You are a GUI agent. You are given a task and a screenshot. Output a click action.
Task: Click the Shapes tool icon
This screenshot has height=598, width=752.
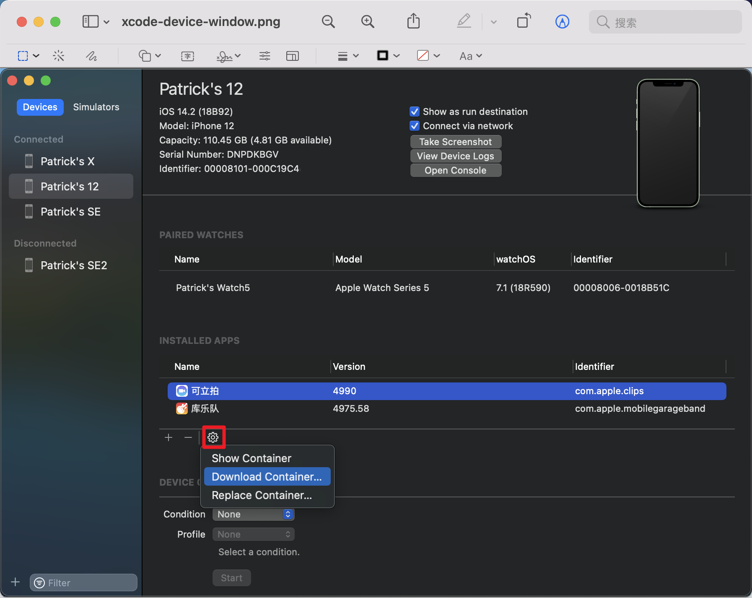tap(145, 56)
